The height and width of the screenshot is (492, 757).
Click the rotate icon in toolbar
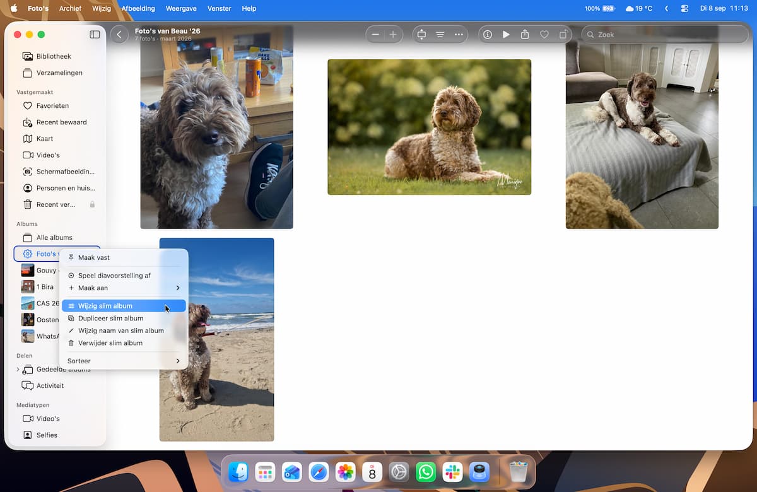[x=563, y=35]
